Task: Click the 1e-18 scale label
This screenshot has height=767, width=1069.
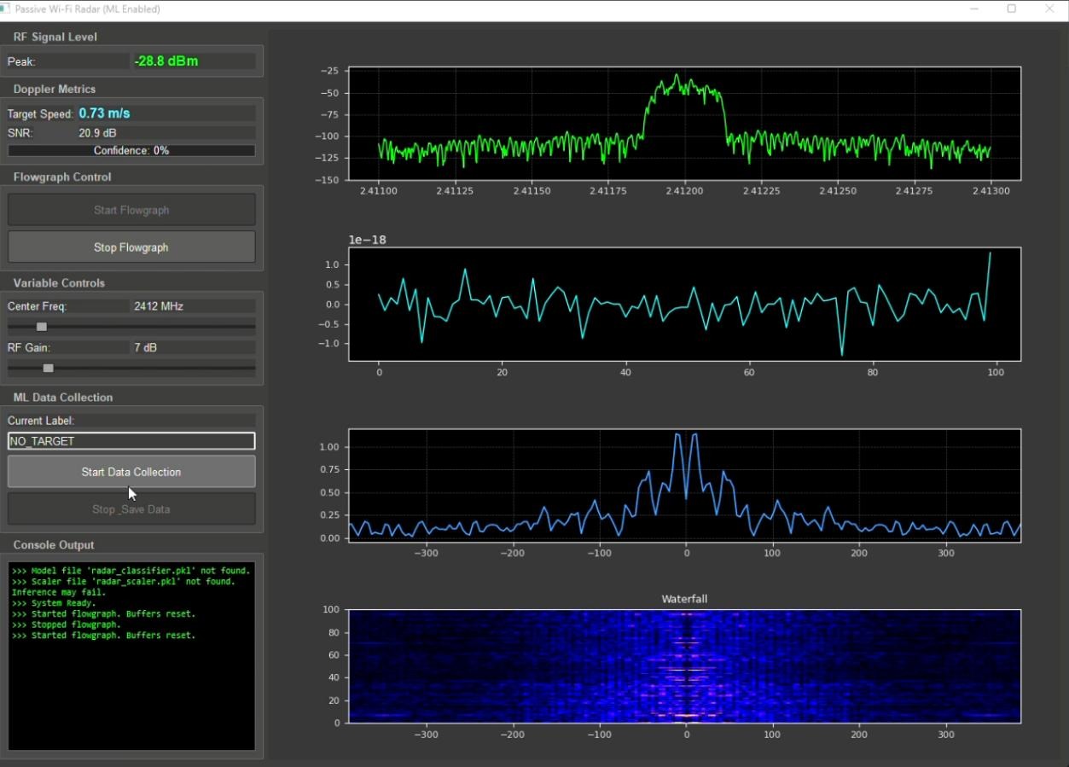Action: click(x=367, y=240)
